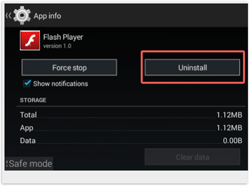Viewport: 249px width, 186px height.
Task: Click the Settings gear icon
Action: tap(22, 15)
